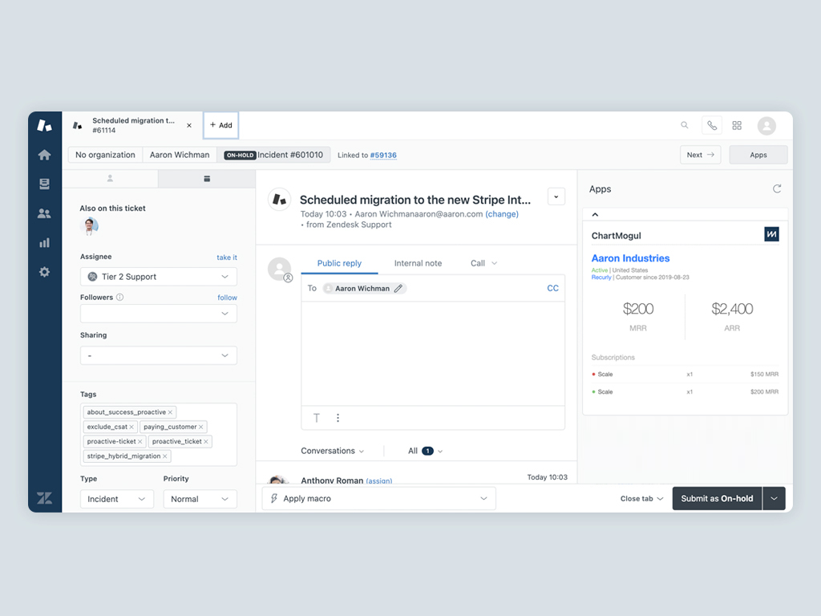This screenshot has width=821, height=616.
Task: Open the phone call icon
Action: click(x=711, y=125)
